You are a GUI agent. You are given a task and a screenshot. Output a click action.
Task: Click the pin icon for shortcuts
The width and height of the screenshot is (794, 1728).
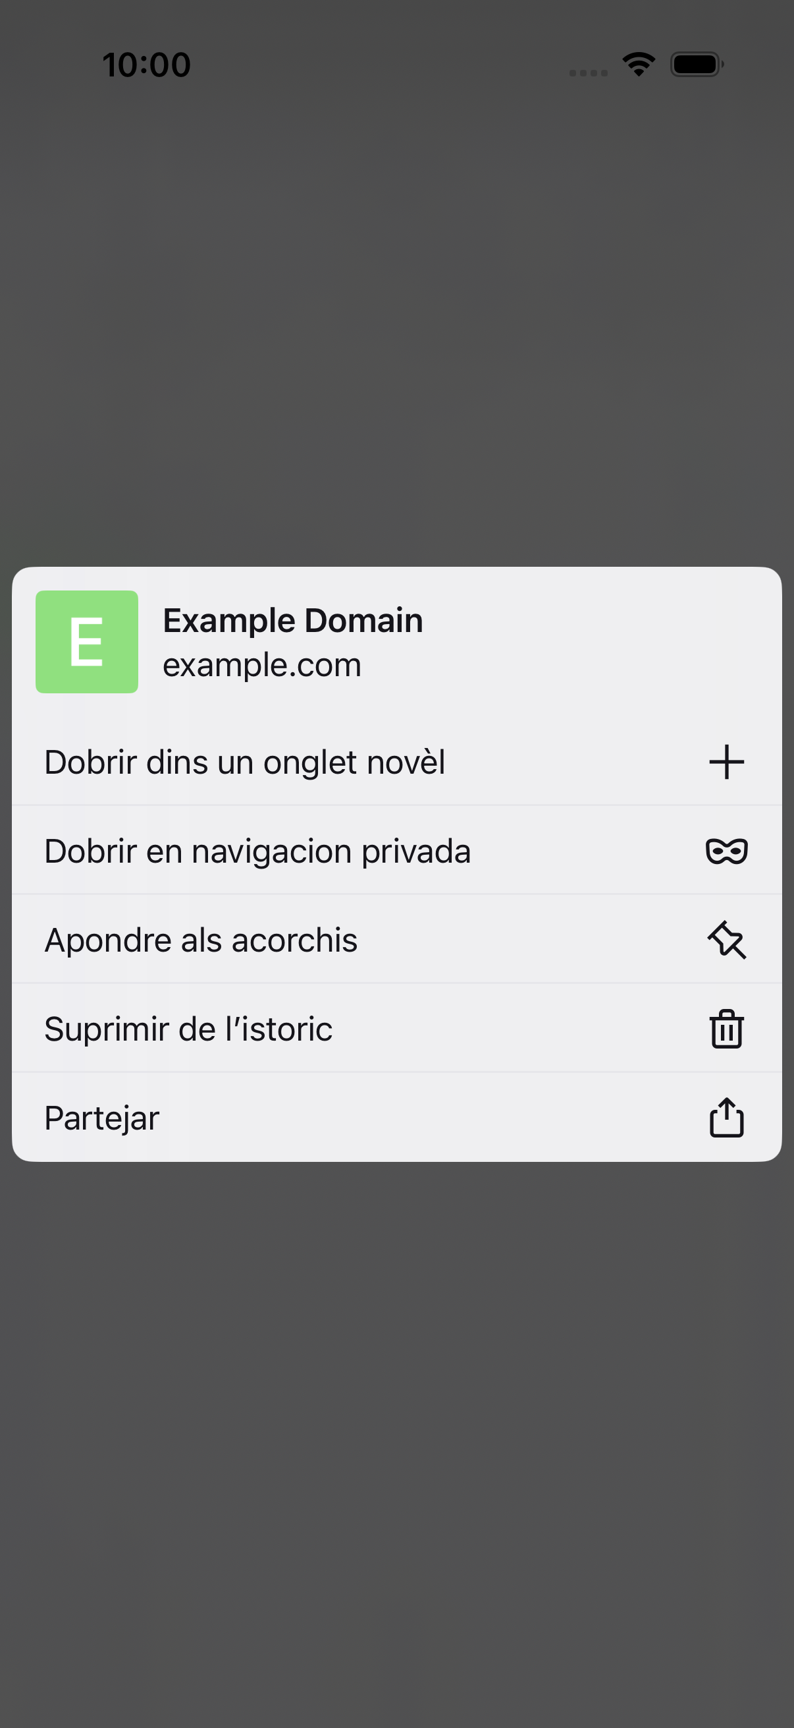coord(726,940)
